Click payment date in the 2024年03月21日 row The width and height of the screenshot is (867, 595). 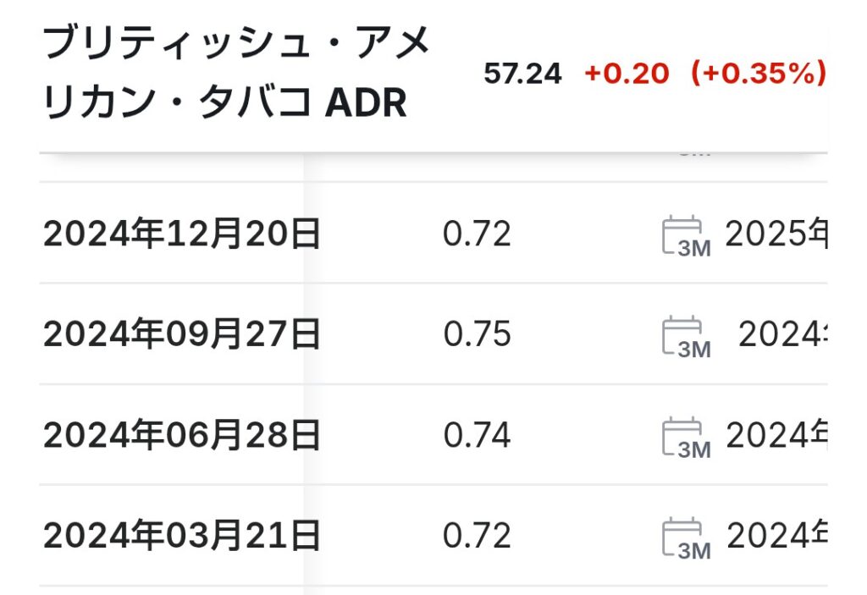click(776, 537)
